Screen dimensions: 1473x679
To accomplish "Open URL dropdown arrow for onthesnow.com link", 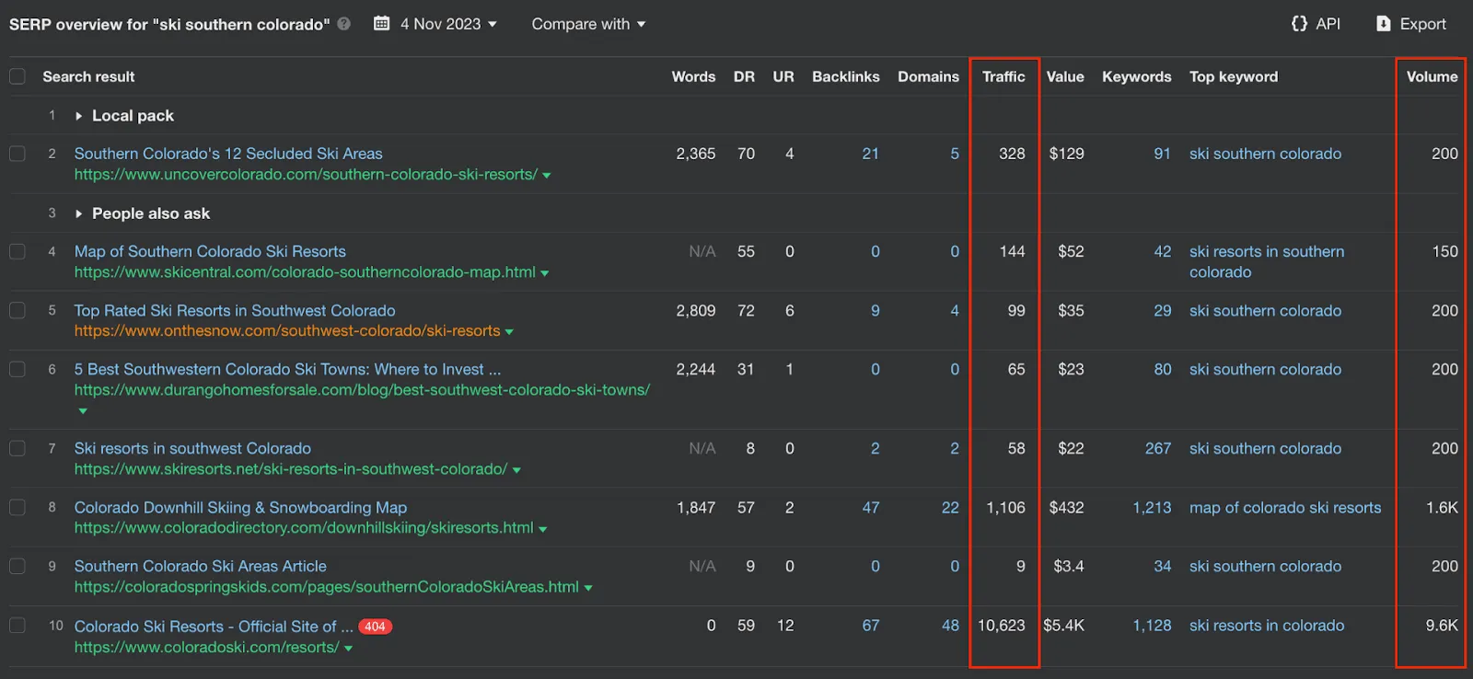I will 510,332.
